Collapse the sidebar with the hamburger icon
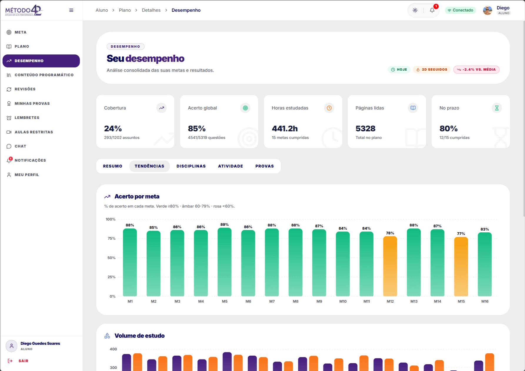 pos(71,10)
